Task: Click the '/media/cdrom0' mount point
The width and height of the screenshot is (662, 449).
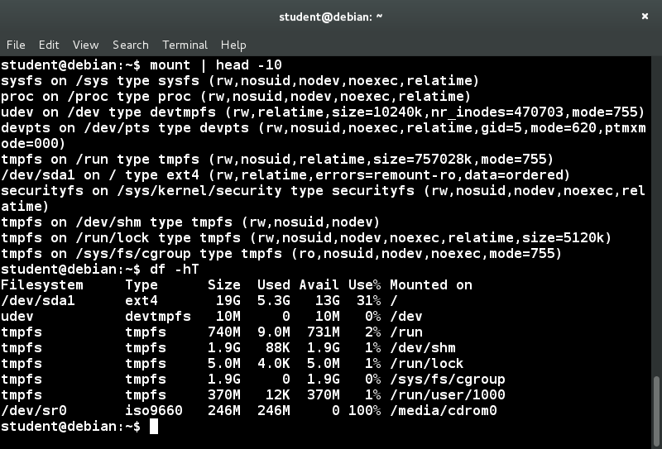Action: (444, 411)
